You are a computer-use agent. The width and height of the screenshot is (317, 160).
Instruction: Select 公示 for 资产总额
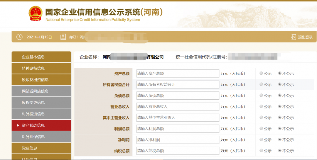261,73
